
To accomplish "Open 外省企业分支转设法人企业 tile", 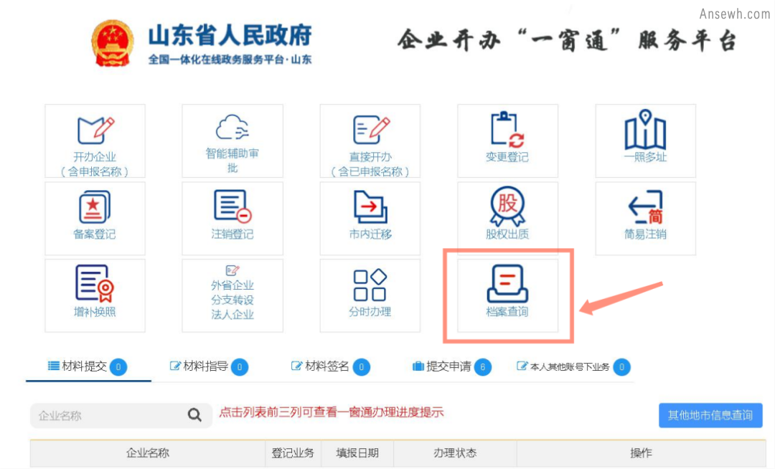I will tap(232, 295).
